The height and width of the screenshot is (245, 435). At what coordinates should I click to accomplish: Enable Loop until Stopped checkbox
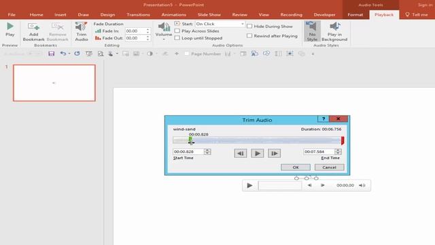coord(177,38)
